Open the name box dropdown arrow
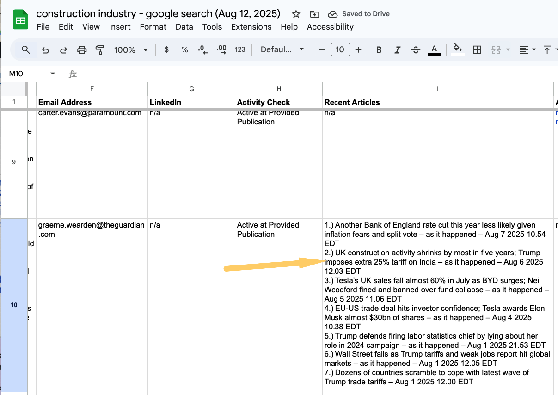The width and height of the screenshot is (558, 395). (x=53, y=74)
